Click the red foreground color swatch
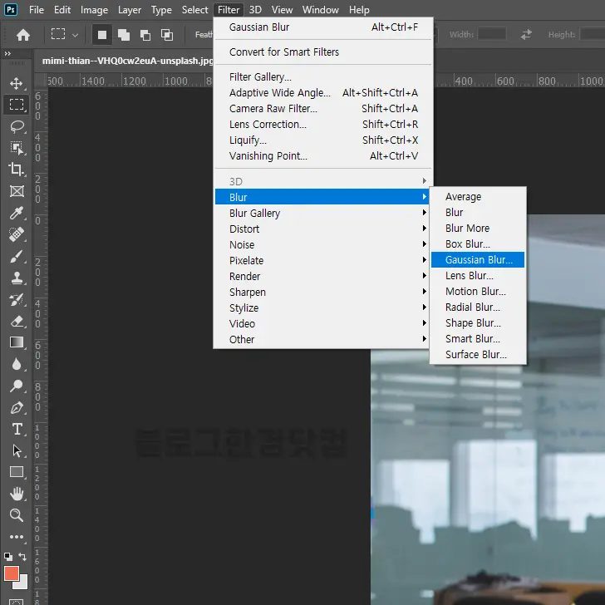 click(x=12, y=573)
